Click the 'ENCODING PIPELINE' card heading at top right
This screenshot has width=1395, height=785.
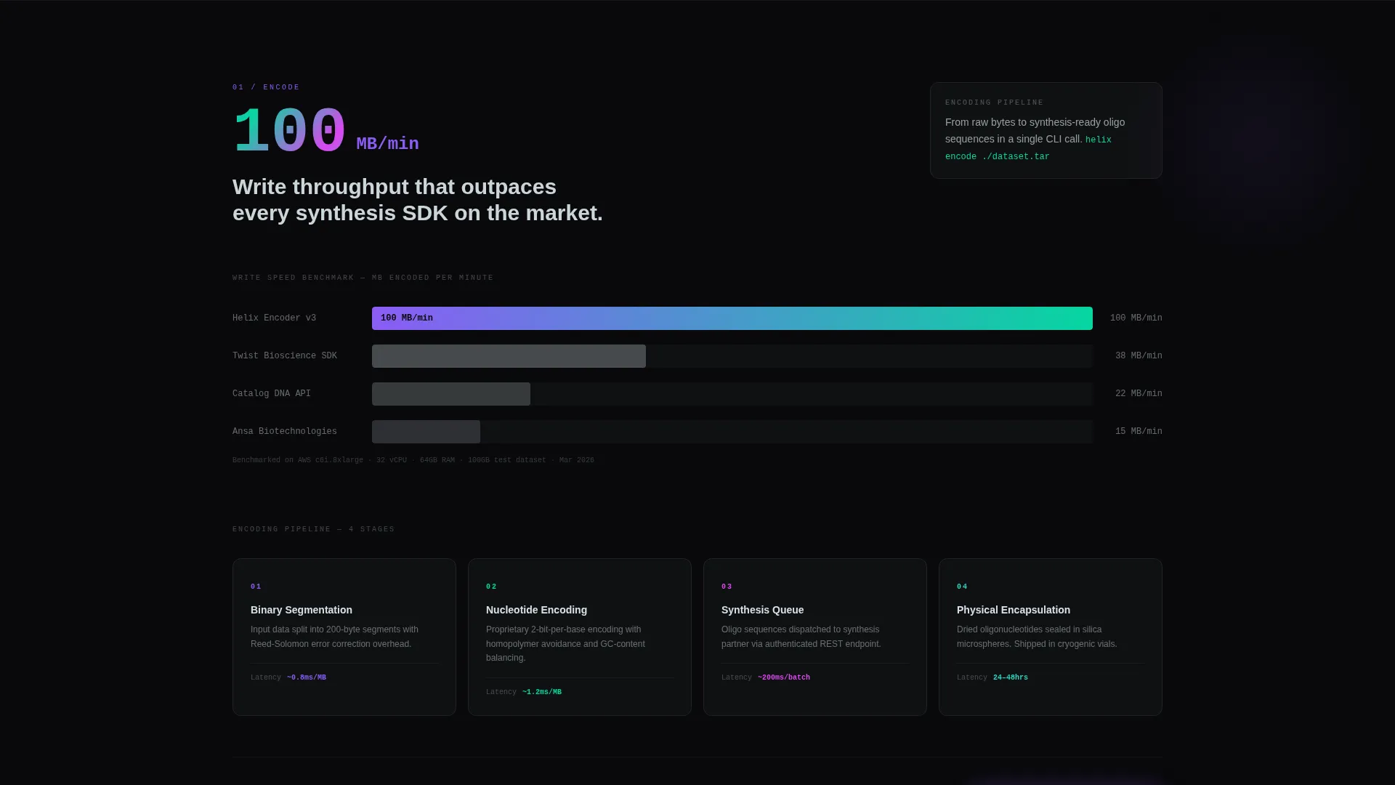(x=994, y=102)
